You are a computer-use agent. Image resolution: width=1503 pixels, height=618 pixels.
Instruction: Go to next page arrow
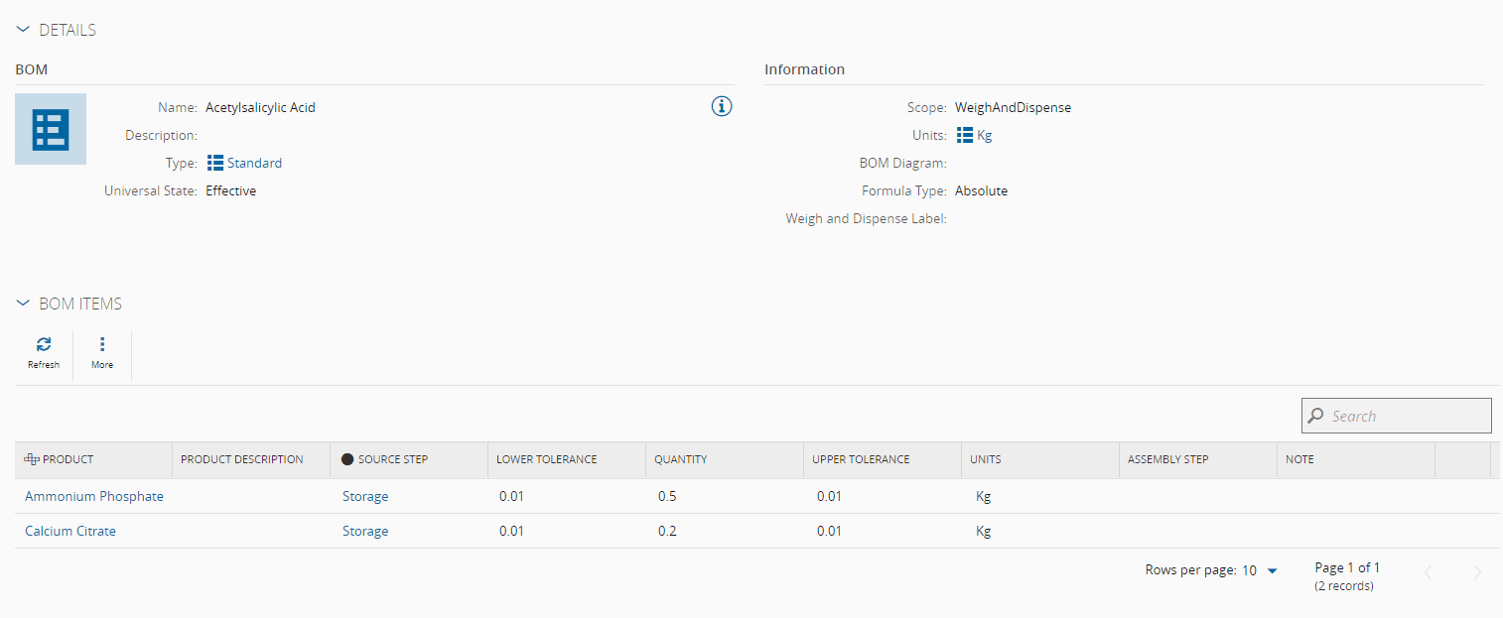(x=1477, y=572)
